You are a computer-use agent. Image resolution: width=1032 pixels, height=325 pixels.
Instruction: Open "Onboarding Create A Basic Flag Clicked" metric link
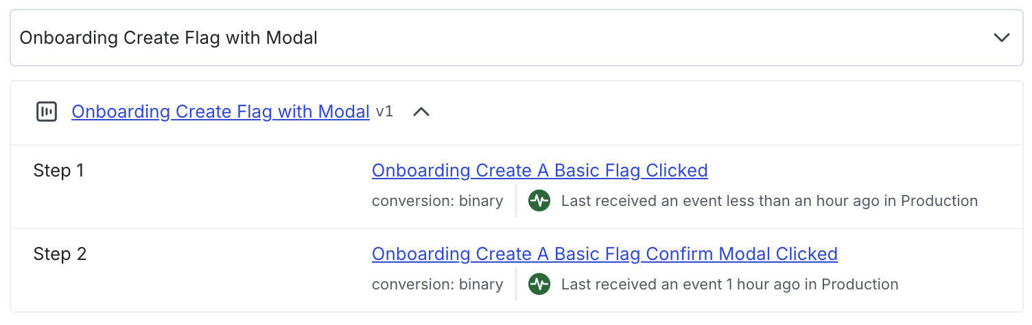pos(539,170)
